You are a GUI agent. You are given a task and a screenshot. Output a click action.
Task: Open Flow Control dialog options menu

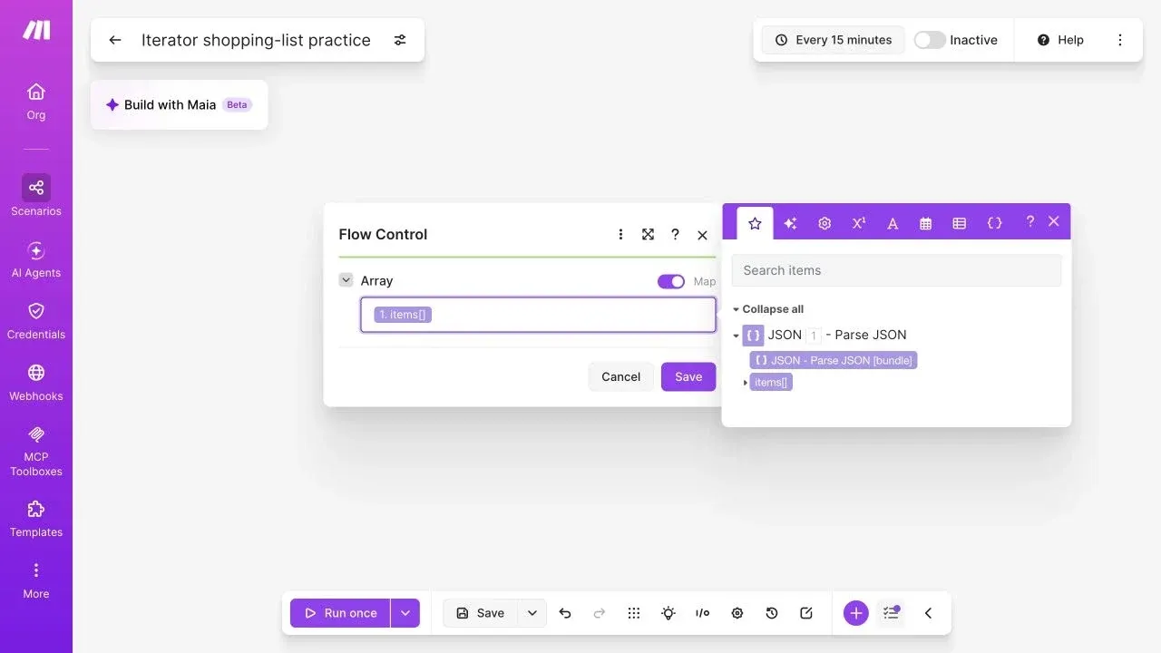620,235
